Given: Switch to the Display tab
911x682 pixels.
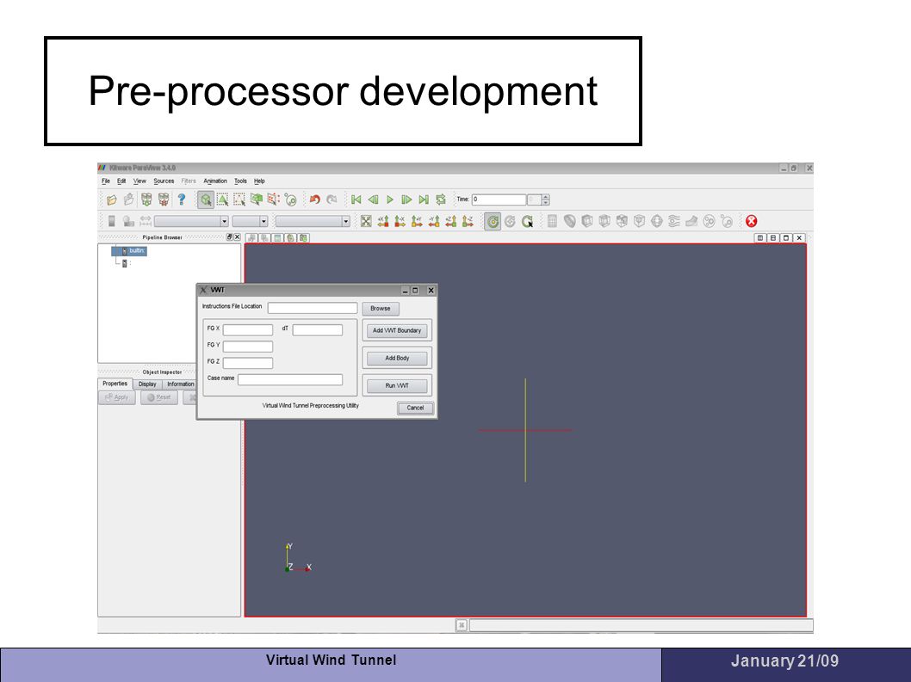Looking at the screenshot, I should pyautogui.click(x=147, y=384).
